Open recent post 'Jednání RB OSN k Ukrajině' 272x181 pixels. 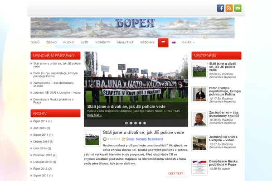point(57,93)
